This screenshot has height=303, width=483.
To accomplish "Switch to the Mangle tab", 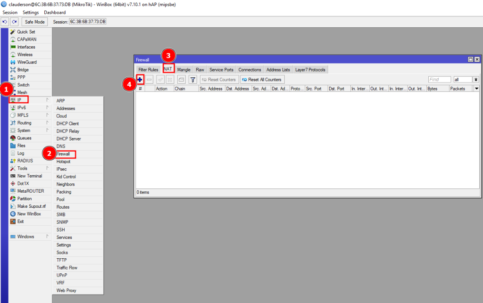I will [184, 70].
